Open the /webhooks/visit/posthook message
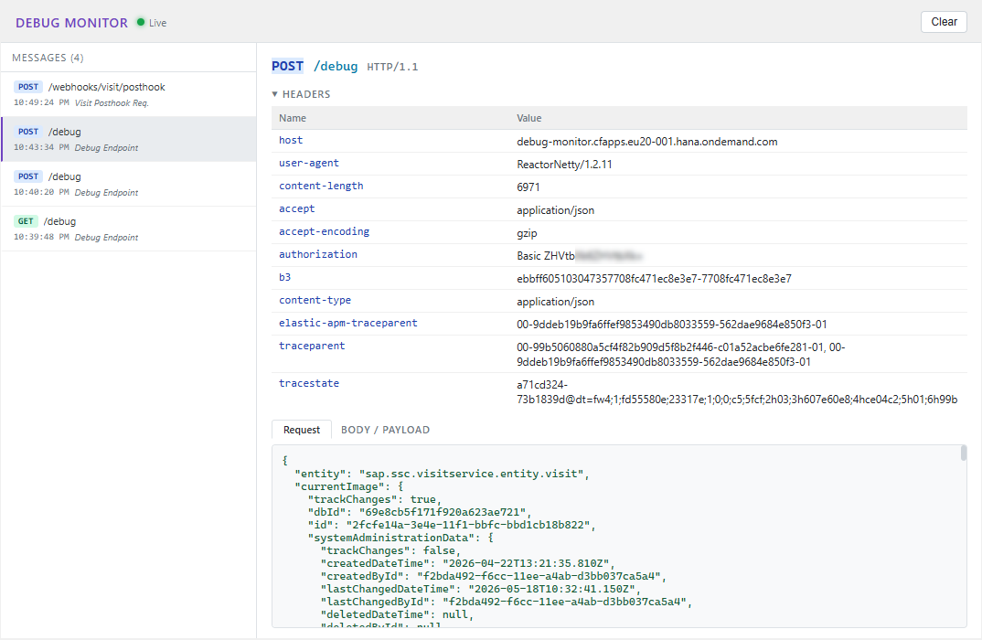The image size is (982, 640). (x=128, y=94)
